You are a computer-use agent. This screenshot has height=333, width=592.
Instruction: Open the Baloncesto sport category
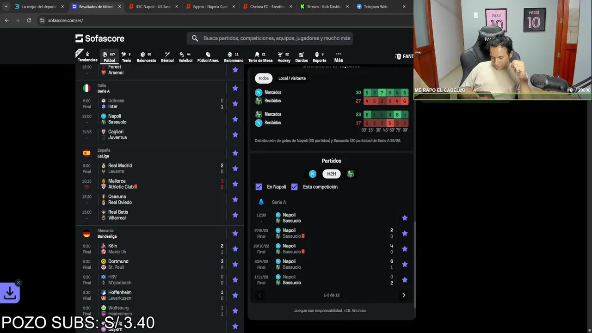(146, 57)
